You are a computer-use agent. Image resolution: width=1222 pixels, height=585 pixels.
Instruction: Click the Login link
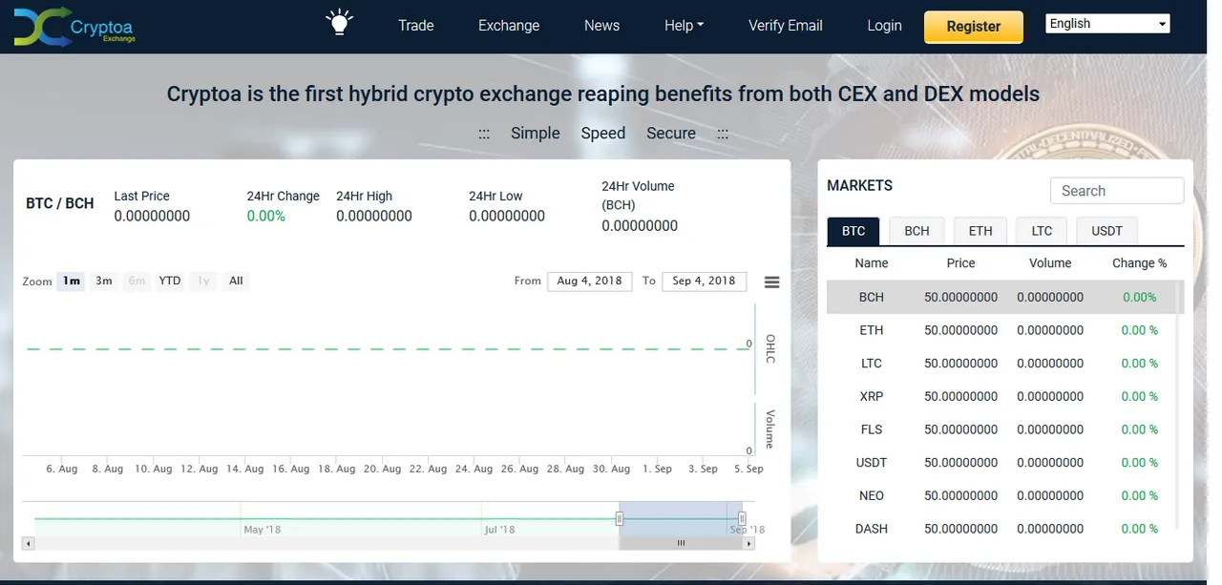pos(884,26)
